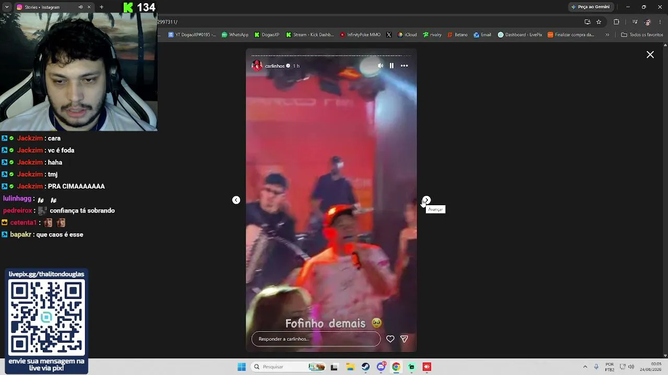
Task: Open the Stream - Kick Dashboard bookmark
Action: tap(310, 35)
